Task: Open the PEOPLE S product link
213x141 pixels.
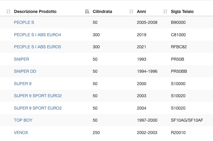Action: [24, 22]
